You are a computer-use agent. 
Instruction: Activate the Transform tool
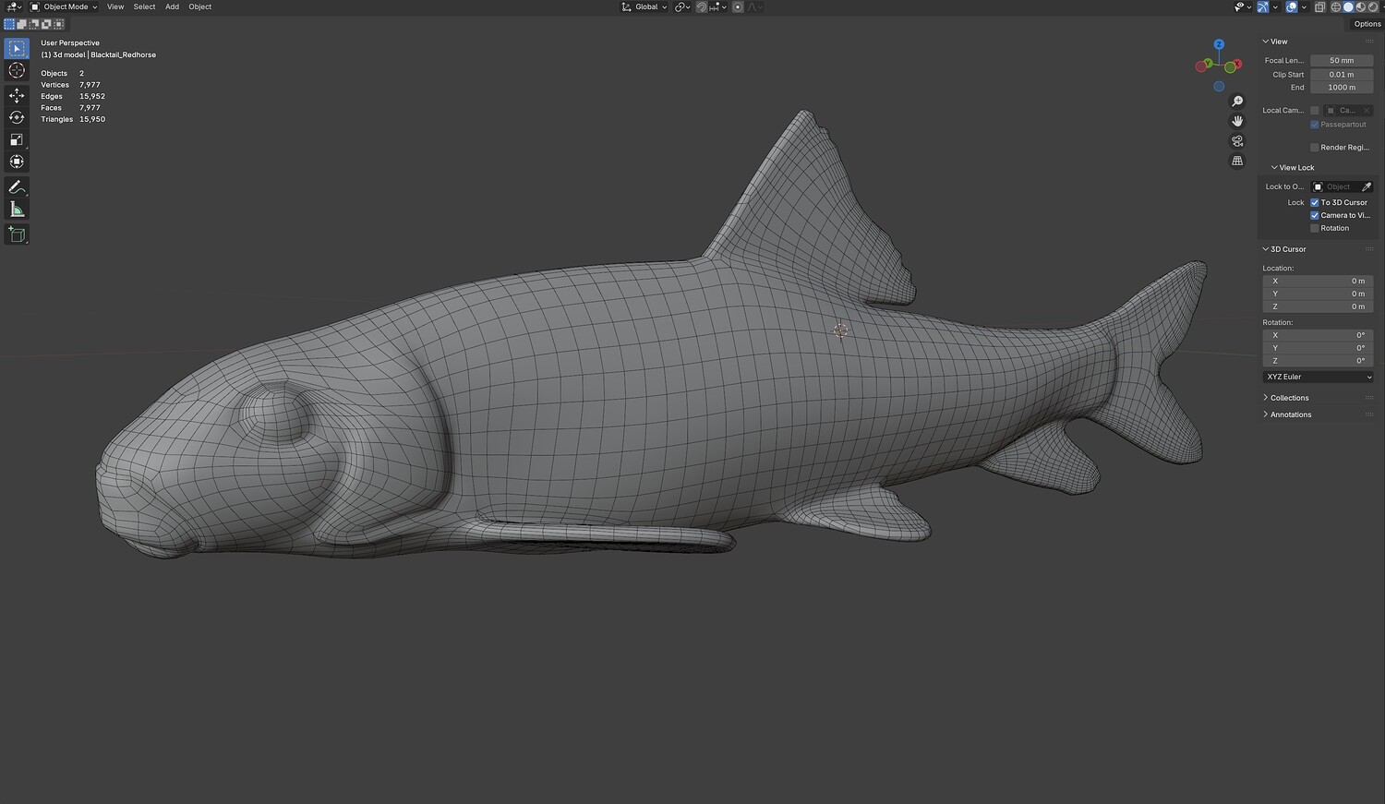tap(17, 162)
